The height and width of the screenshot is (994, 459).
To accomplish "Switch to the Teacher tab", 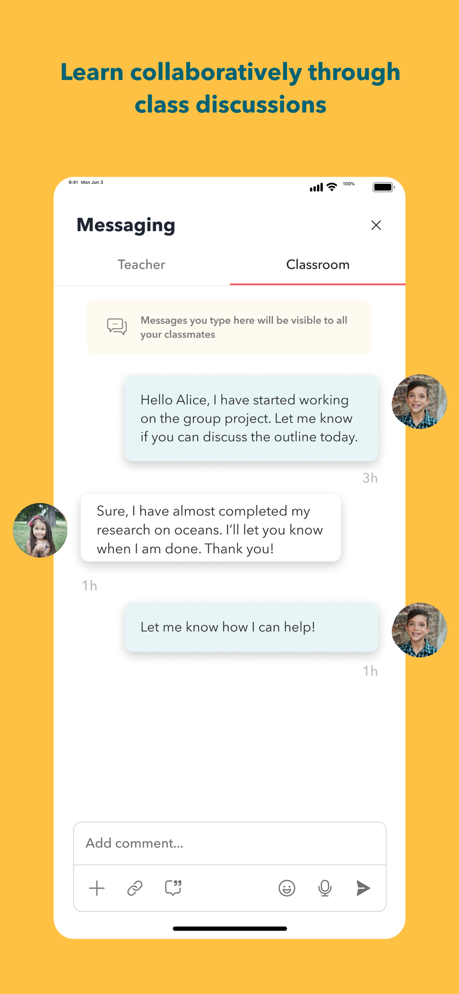I will click(x=142, y=264).
